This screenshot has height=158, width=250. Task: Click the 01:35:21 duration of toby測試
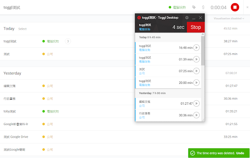(231, 111)
